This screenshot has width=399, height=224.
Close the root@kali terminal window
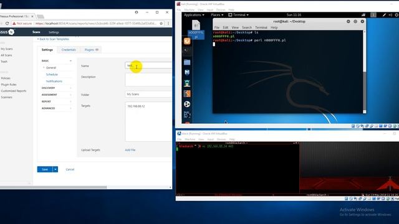pos(362,22)
